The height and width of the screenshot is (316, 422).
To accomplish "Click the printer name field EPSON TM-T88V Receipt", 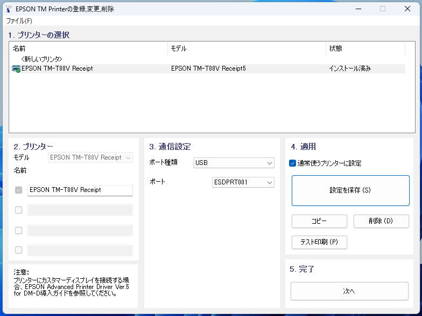I will pos(80,190).
